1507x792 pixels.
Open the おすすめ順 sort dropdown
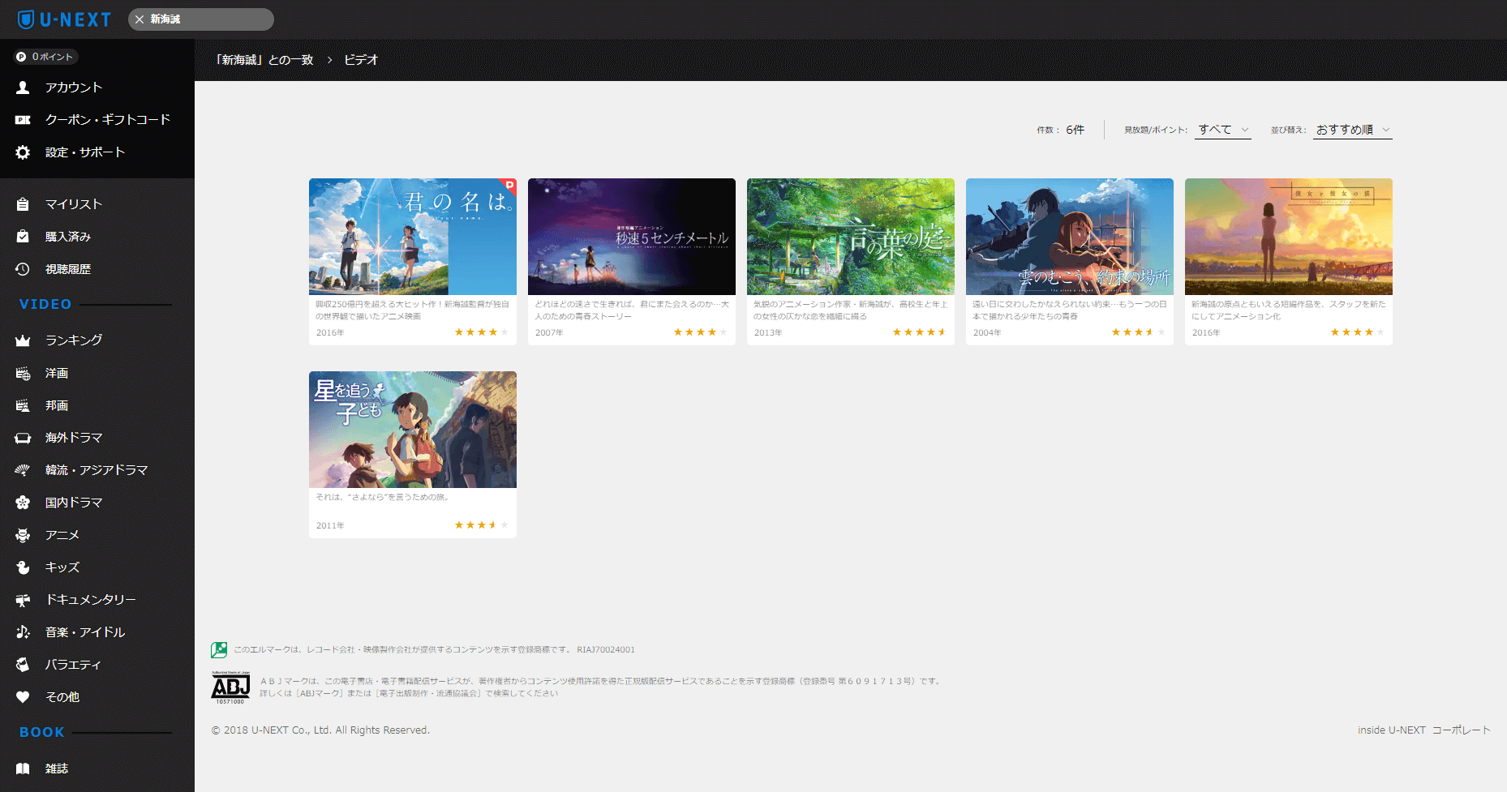(1354, 130)
